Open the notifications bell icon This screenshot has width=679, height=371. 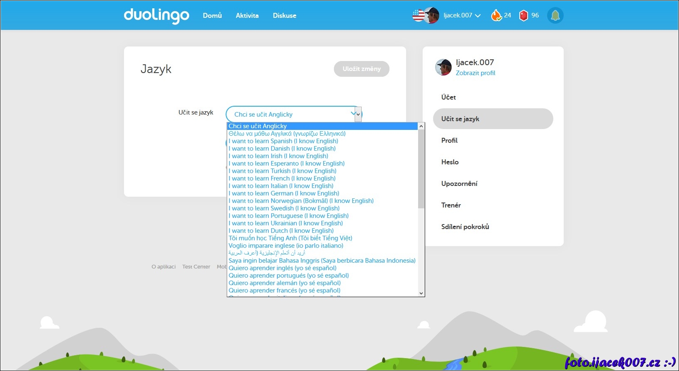tap(555, 16)
